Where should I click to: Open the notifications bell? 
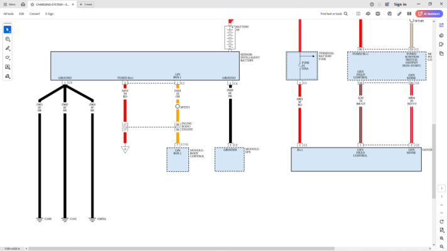379,4
